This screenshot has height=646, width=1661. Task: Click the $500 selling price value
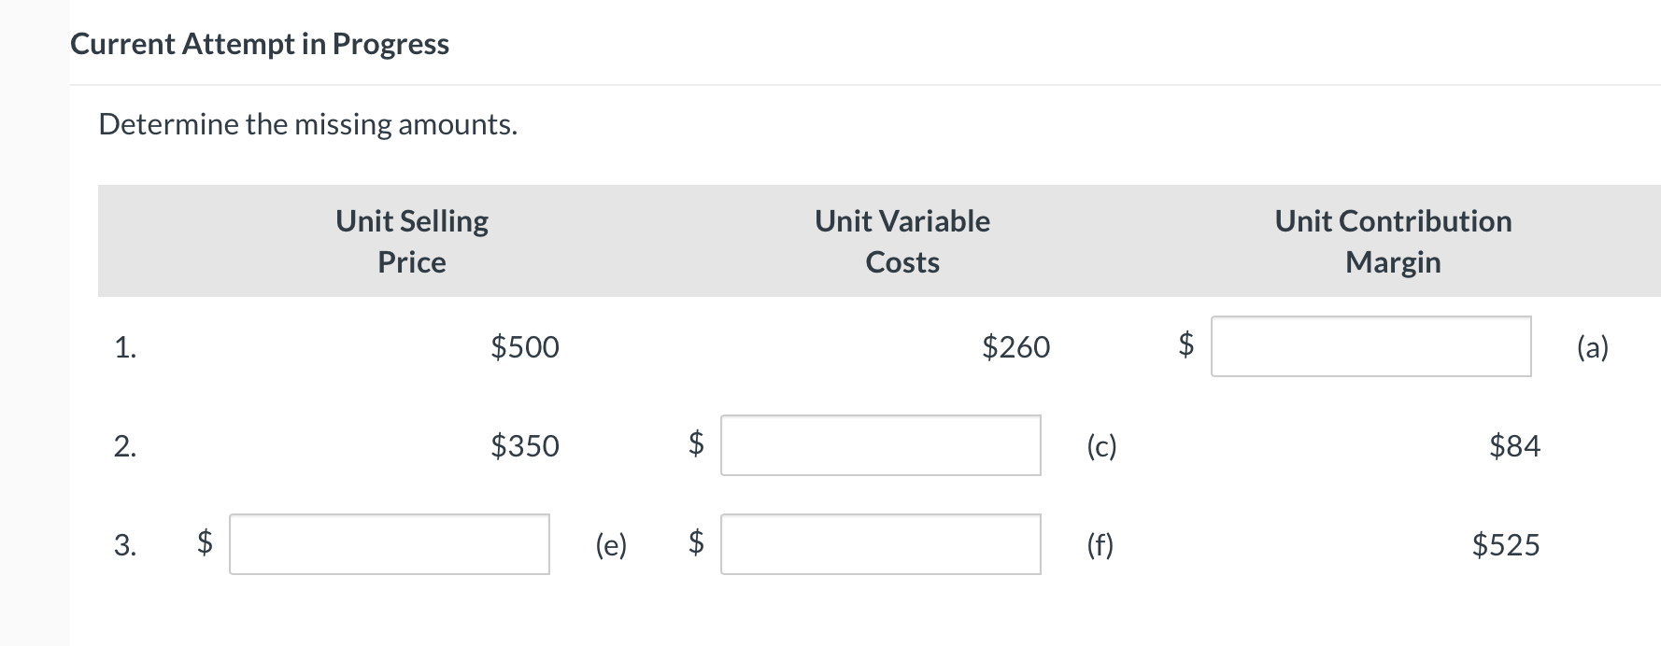click(x=525, y=347)
